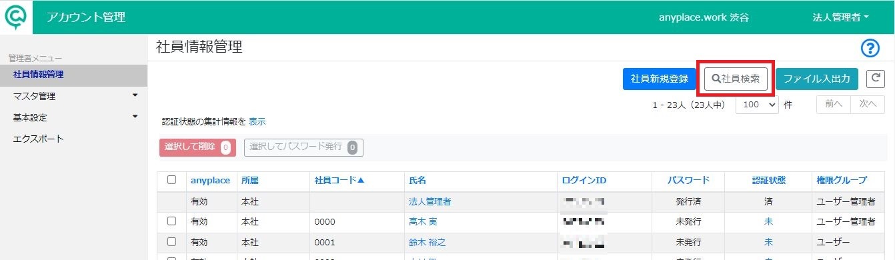Open エクスポート in the sidebar menu
This screenshot has width=895, height=260.
pyautogui.click(x=39, y=139)
